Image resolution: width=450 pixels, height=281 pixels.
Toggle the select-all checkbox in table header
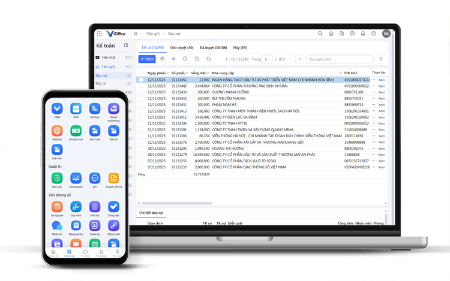(141, 72)
